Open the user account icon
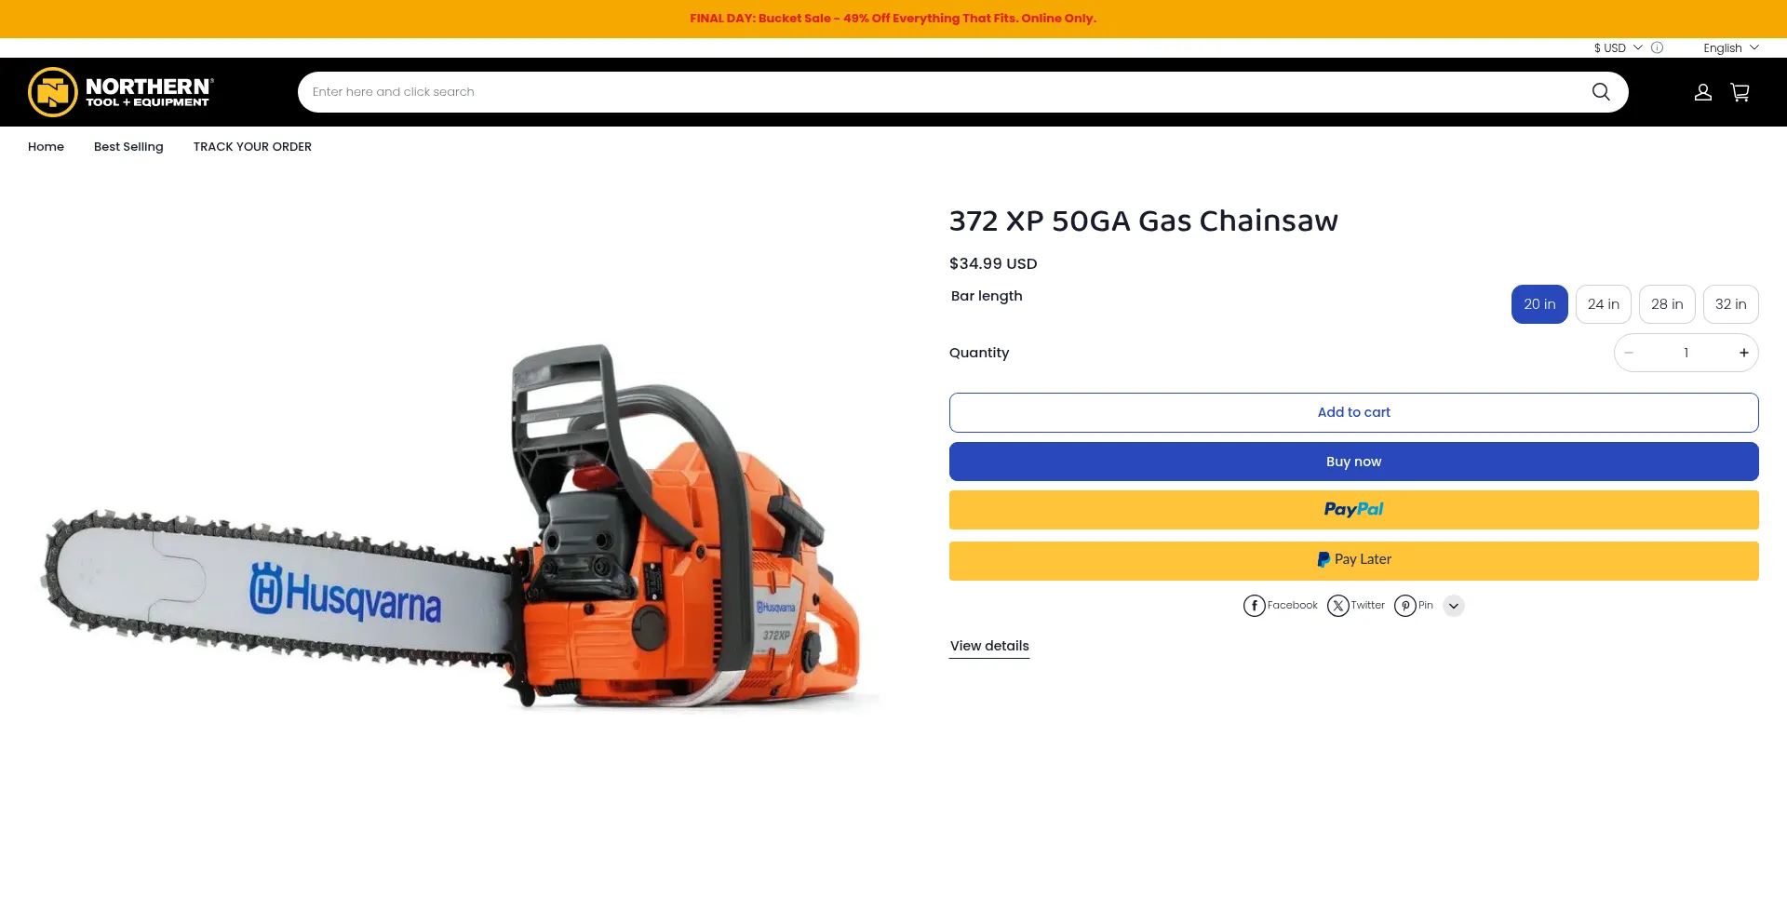The width and height of the screenshot is (1787, 924). pyautogui.click(x=1703, y=92)
